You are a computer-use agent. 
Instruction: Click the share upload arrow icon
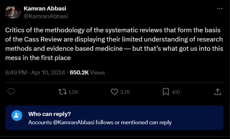pyautogui.click(x=217, y=92)
